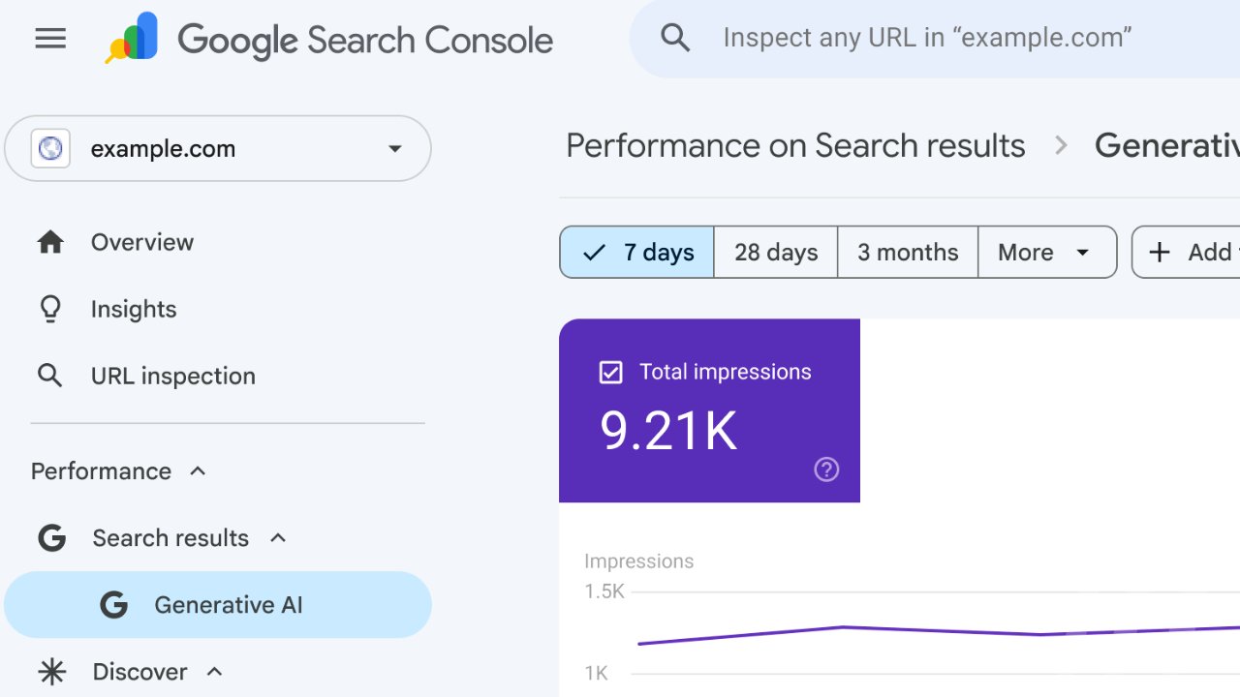Screen dimensions: 1240x697
Task: Click the breadcrumb arrow separator icon
Action: click(x=1061, y=145)
